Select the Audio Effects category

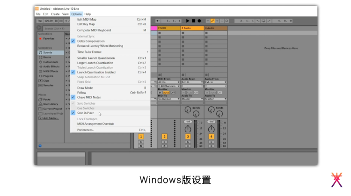tap(51, 67)
